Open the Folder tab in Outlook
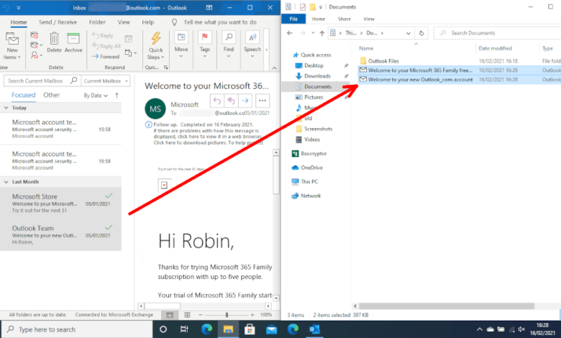 click(97, 22)
